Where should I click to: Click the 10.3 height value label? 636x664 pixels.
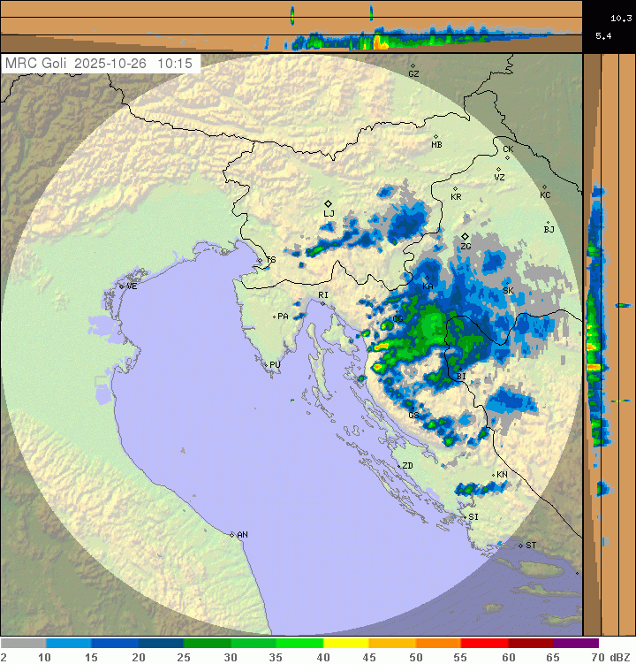pyautogui.click(x=621, y=17)
